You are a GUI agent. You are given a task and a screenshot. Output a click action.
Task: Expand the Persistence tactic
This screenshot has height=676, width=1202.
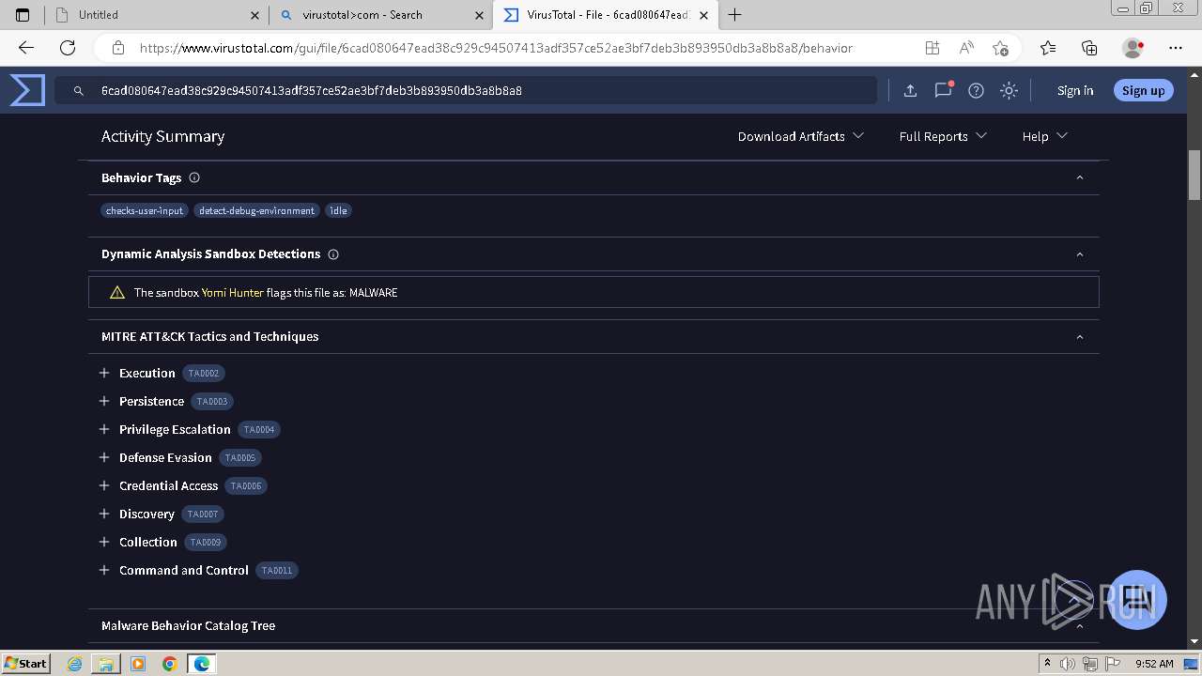coord(104,401)
